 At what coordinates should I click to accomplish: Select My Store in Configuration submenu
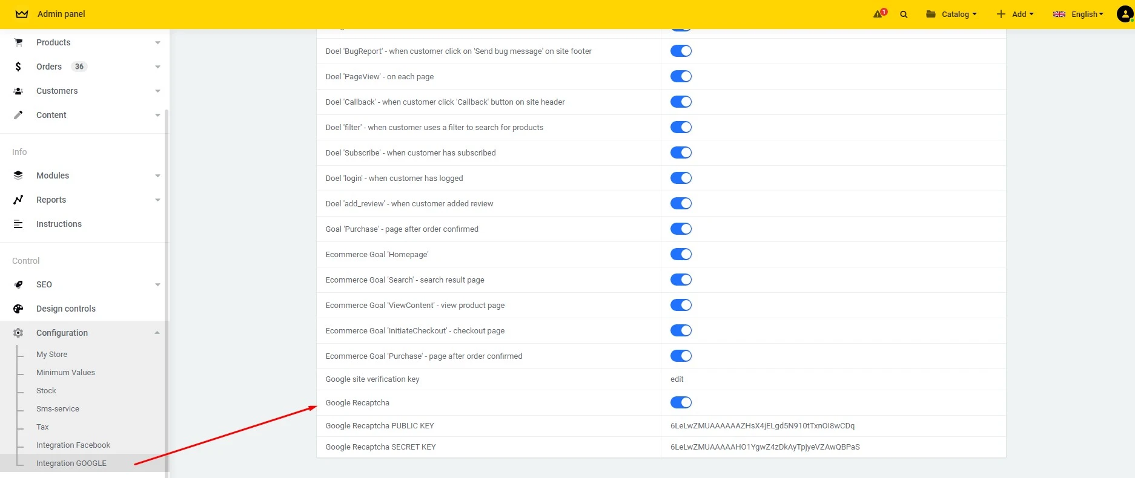tap(51, 355)
